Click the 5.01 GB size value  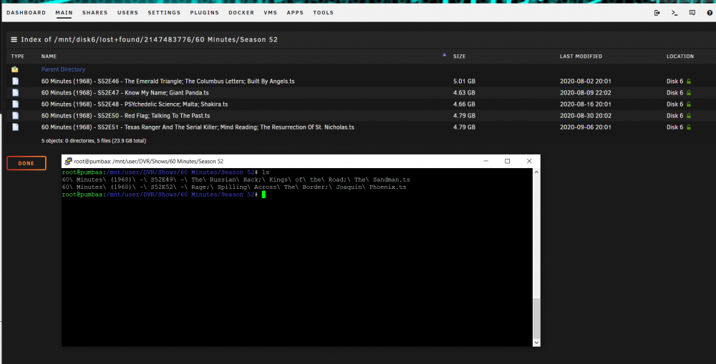(x=464, y=82)
